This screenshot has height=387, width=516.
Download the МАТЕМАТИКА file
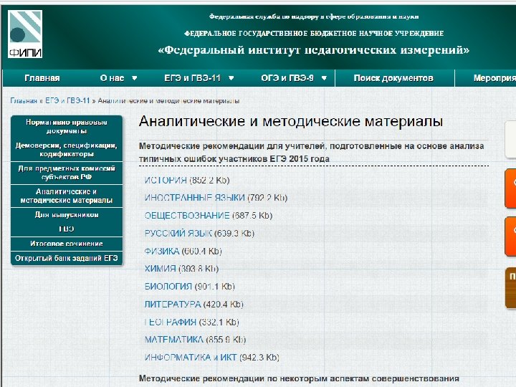(x=173, y=339)
